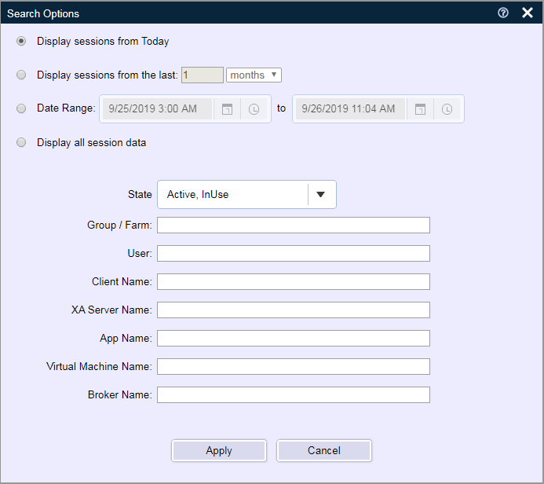Expand the State dropdown arrow

[x=321, y=194]
